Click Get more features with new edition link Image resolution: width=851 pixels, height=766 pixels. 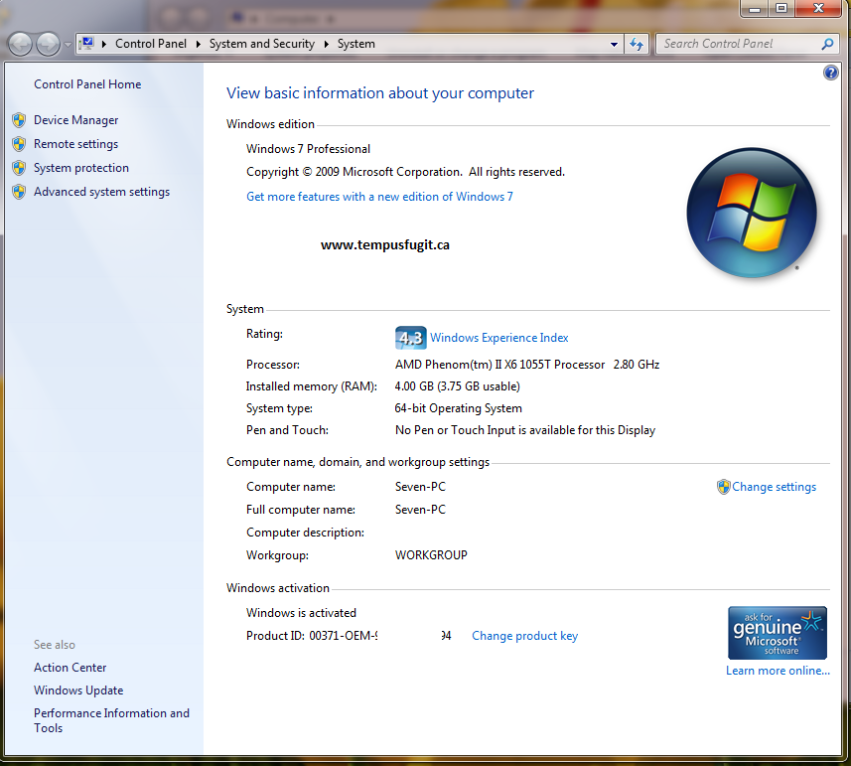[x=379, y=197]
